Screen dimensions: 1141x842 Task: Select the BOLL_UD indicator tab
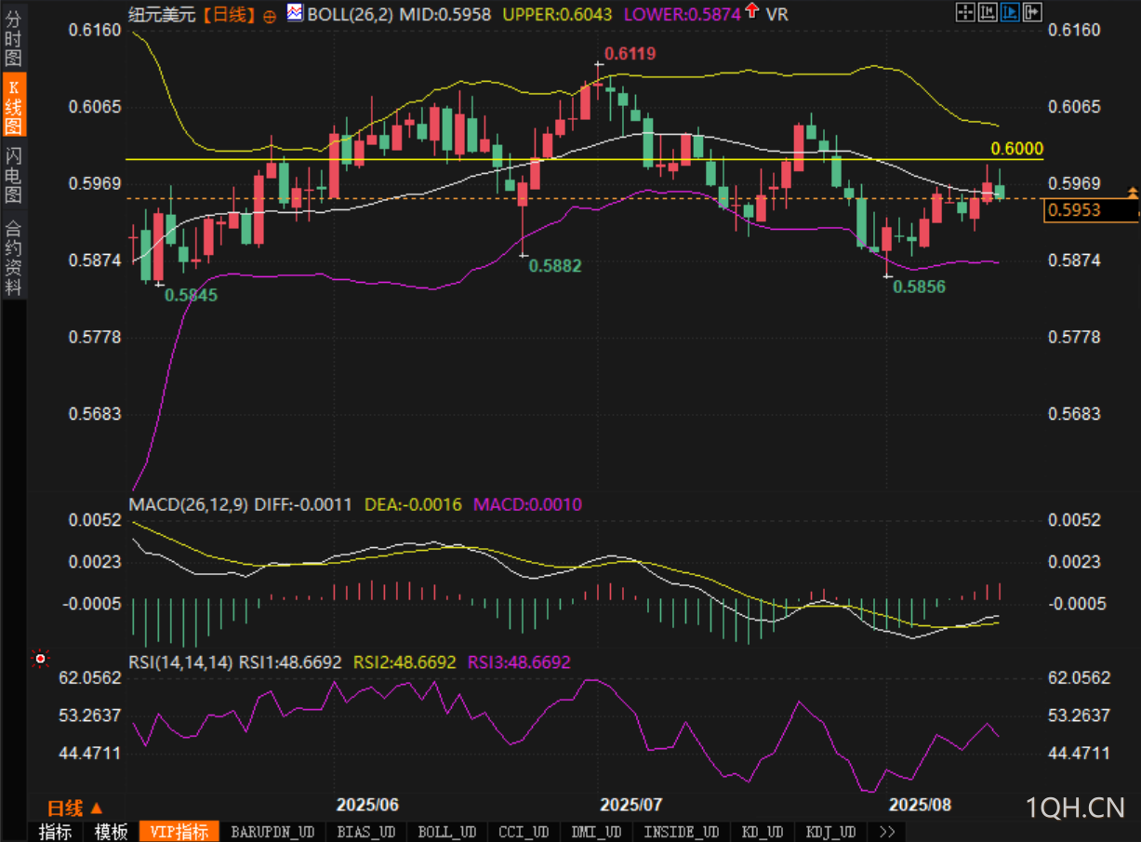[x=447, y=832]
